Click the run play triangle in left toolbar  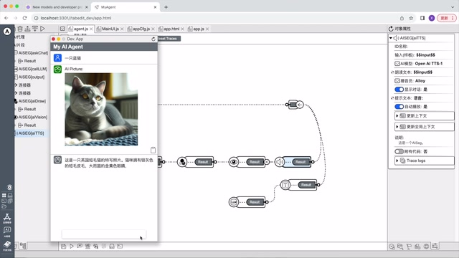[42, 29]
